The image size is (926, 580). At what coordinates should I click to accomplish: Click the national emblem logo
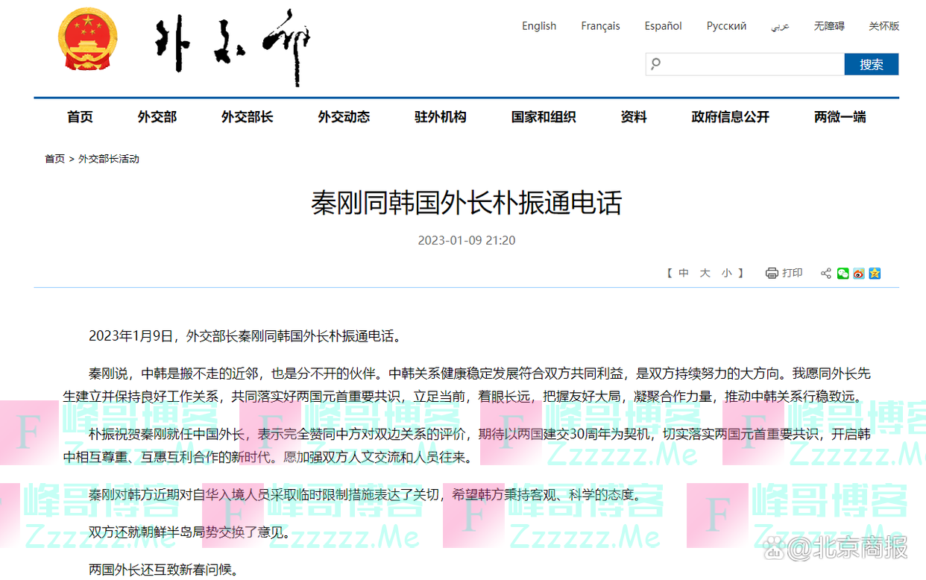click(88, 40)
